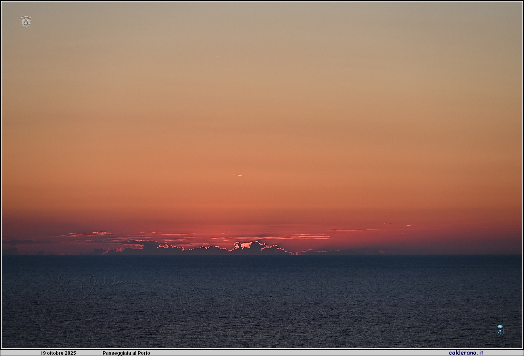Viewport: 524px width, 356px height.
Task: Click the silver coat-of-arms watermark in the sky
Action: pyautogui.click(x=26, y=21)
